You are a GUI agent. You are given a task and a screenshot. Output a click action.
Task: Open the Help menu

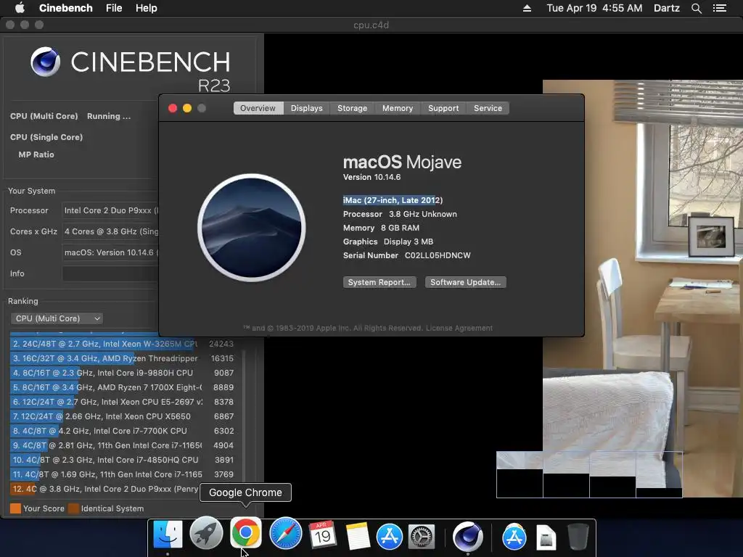pyautogui.click(x=147, y=8)
